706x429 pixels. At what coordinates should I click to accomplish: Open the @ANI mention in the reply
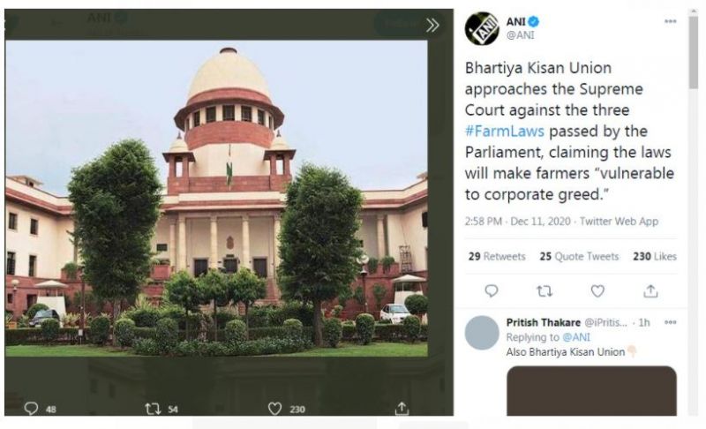click(576, 337)
